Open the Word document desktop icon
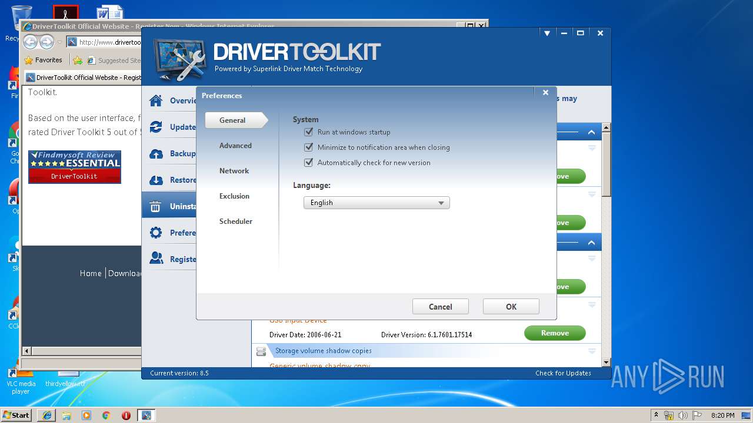 coord(109,13)
